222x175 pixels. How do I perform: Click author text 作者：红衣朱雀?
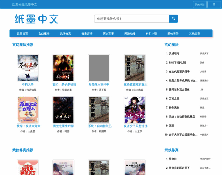pos(135,90)
